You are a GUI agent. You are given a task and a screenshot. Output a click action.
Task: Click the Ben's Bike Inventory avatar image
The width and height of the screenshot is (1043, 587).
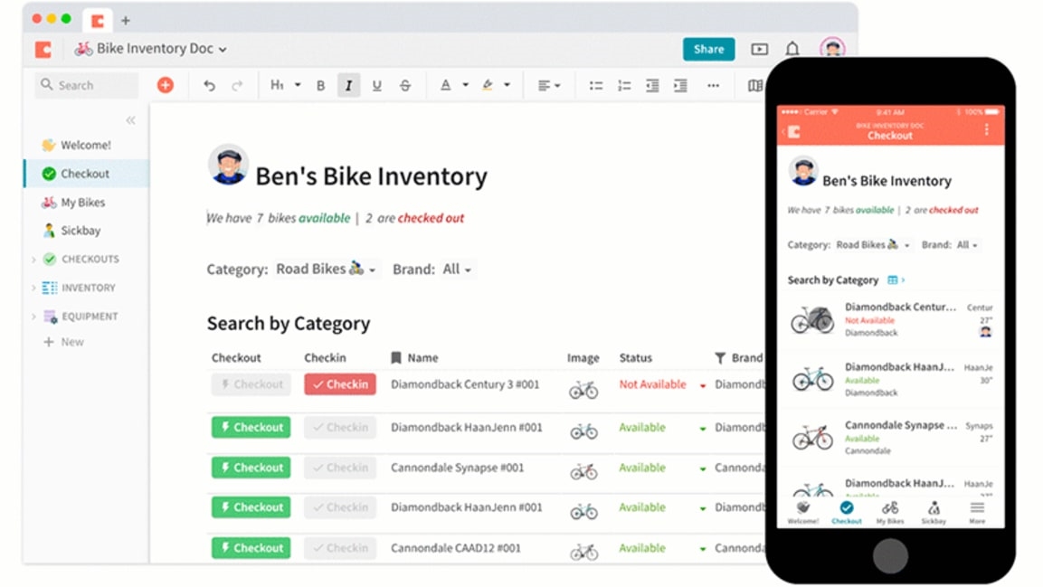tap(228, 165)
